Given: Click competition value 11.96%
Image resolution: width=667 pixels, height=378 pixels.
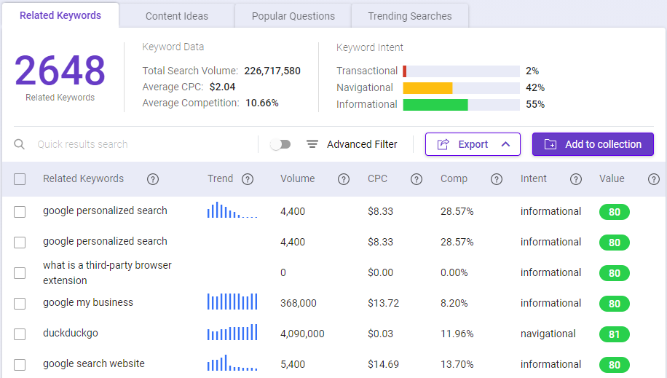Looking at the screenshot, I should (457, 334).
